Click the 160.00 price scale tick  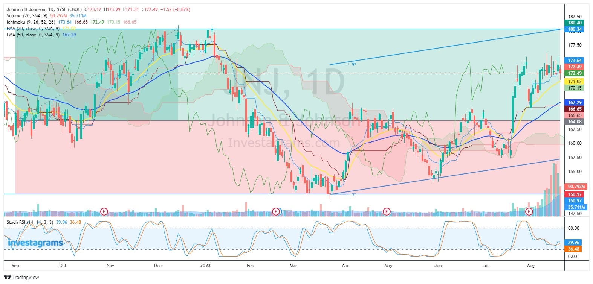click(x=575, y=143)
